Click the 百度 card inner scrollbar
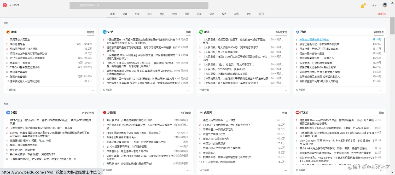This screenshot has height=175, width=395. [x=385, y=45]
